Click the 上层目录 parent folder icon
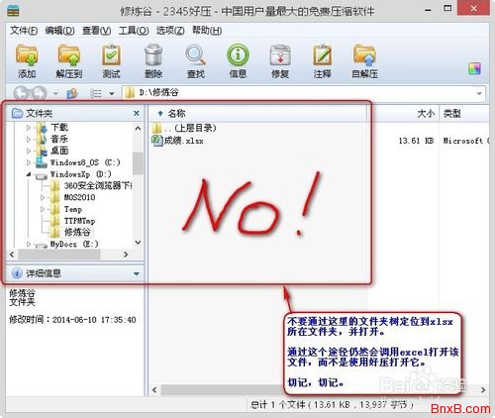This screenshot has height=418, width=495. [156, 127]
